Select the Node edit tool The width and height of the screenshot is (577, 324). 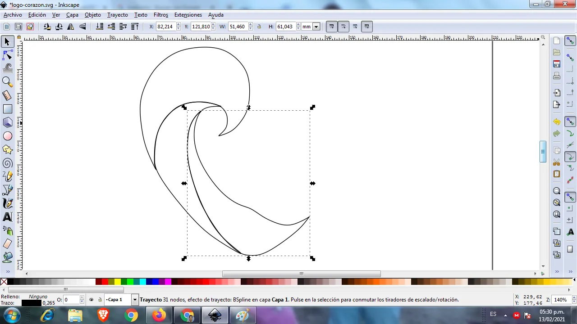point(7,55)
